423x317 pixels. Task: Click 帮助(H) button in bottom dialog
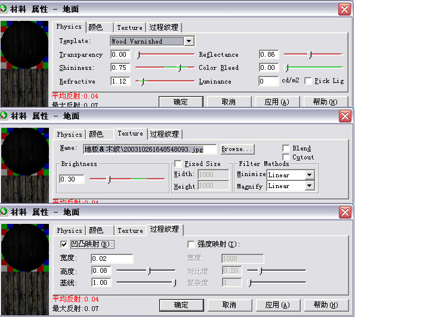pyautogui.click(x=326, y=305)
